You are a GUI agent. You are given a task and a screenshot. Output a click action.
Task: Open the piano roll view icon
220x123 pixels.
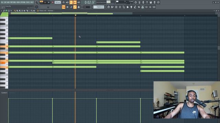[112, 7]
